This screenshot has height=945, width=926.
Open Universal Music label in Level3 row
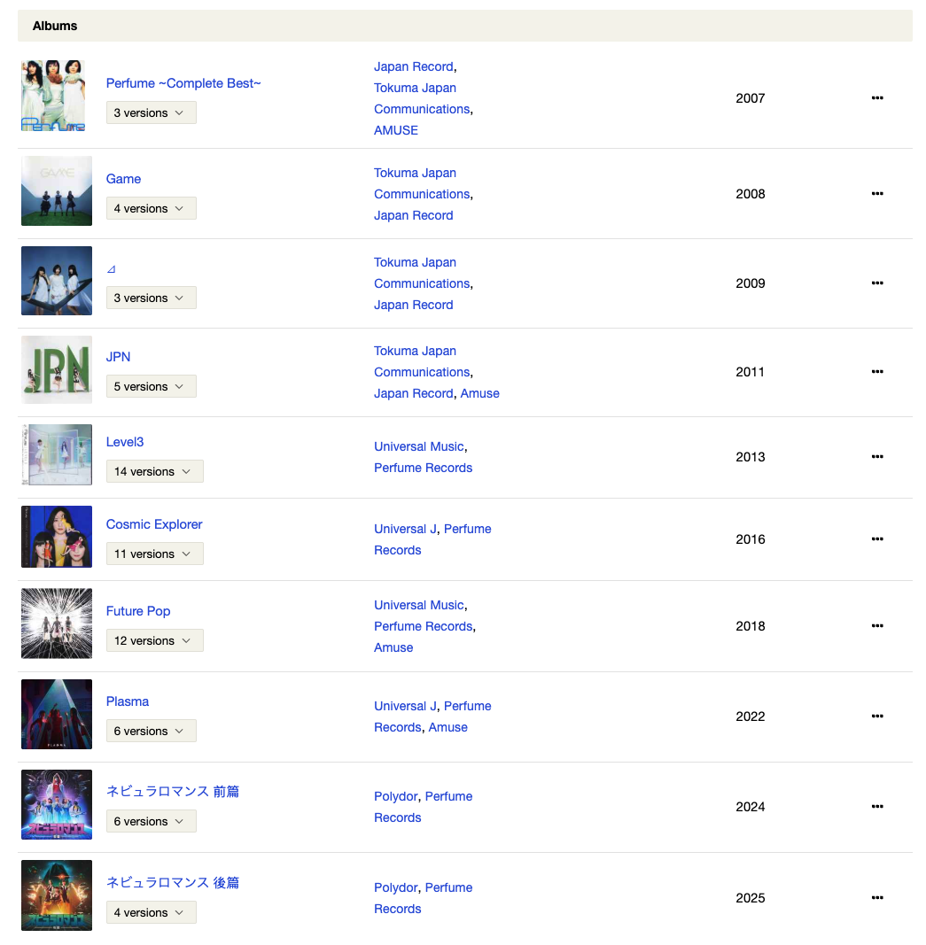(x=419, y=446)
